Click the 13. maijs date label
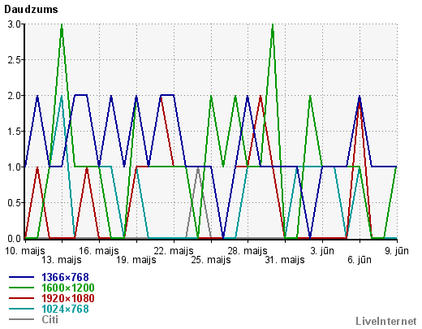The height and width of the screenshot is (329, 422). pyautogui.click(x=62, y=260)
